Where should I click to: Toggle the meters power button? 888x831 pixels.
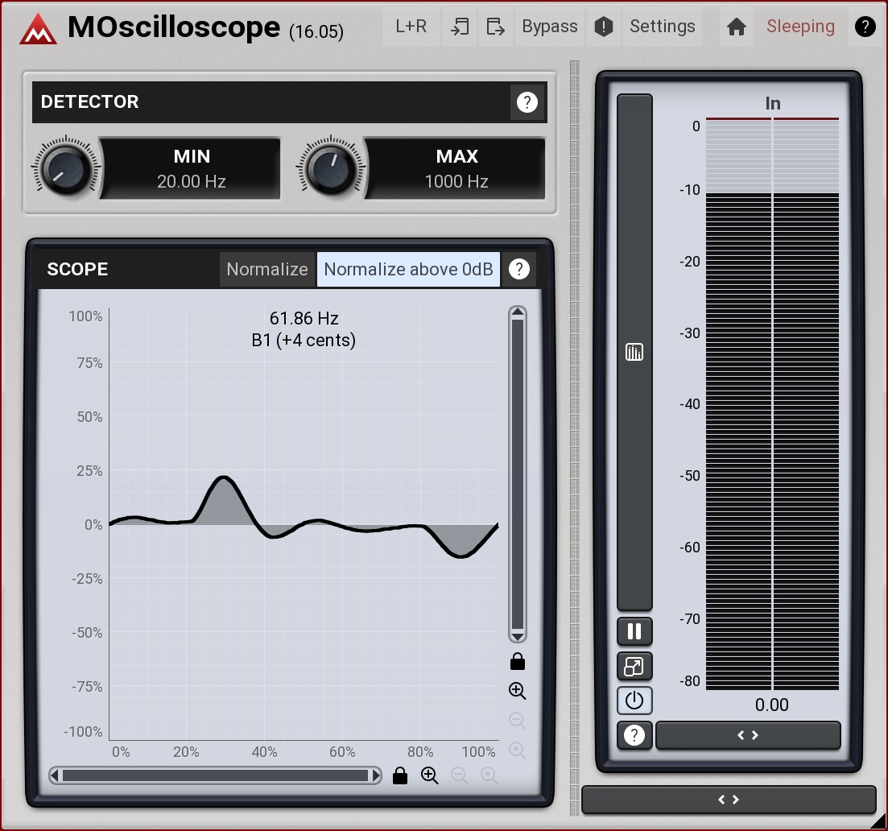click(634, 701)
